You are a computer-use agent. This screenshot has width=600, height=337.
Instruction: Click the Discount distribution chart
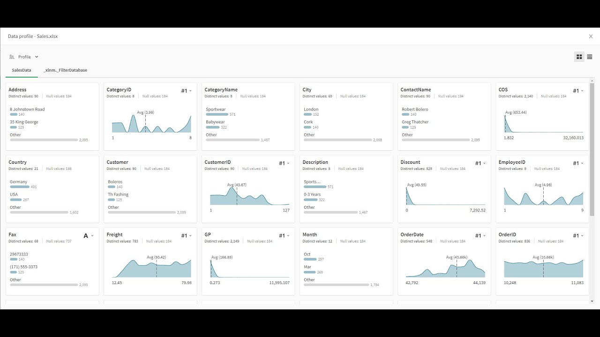pos(446,196)
